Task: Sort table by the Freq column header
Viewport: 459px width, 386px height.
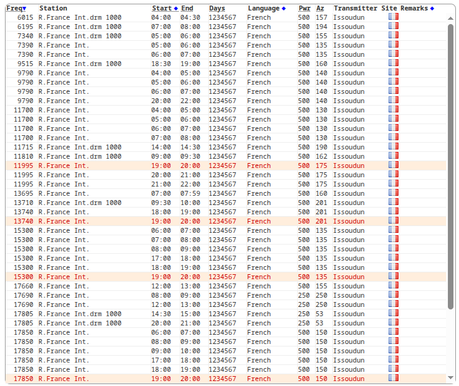Action: point(14,8)
